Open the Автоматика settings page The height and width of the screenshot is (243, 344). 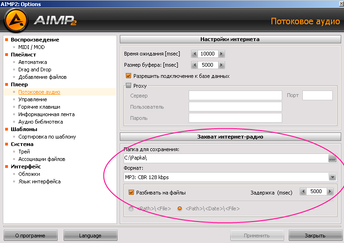point(33,62)
